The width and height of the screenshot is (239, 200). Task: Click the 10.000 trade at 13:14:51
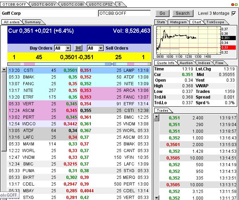(198, 158)
